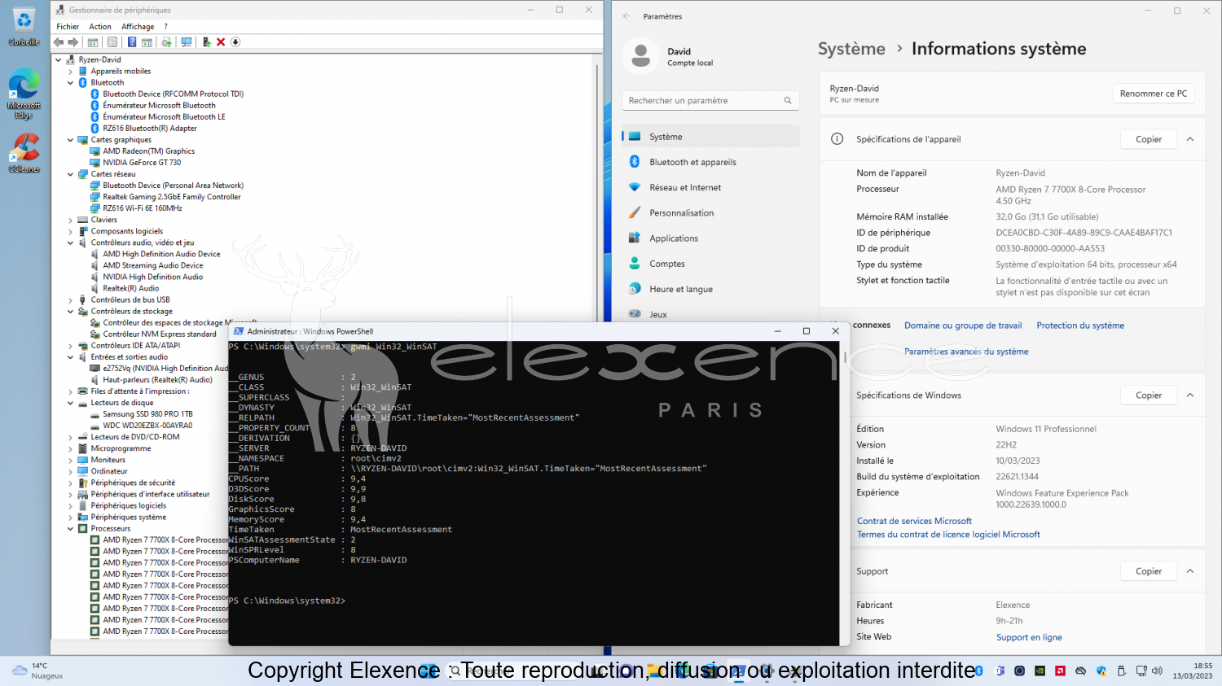This screenshot has width=1222, height=686.
Task: Open Réseau et Internet in Settings sidebar
Action: [x=710, y=187]
